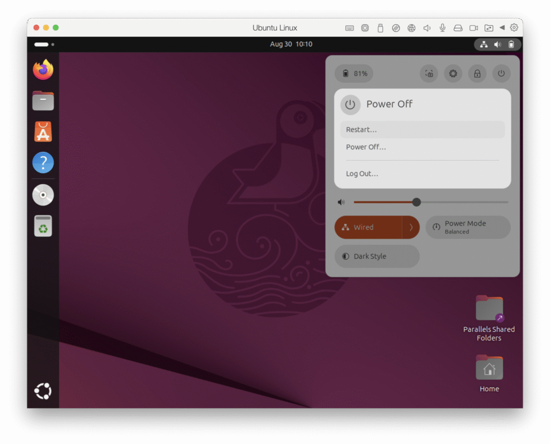
Task: Lock the screen with the padlock button
Action: (477, 74)
